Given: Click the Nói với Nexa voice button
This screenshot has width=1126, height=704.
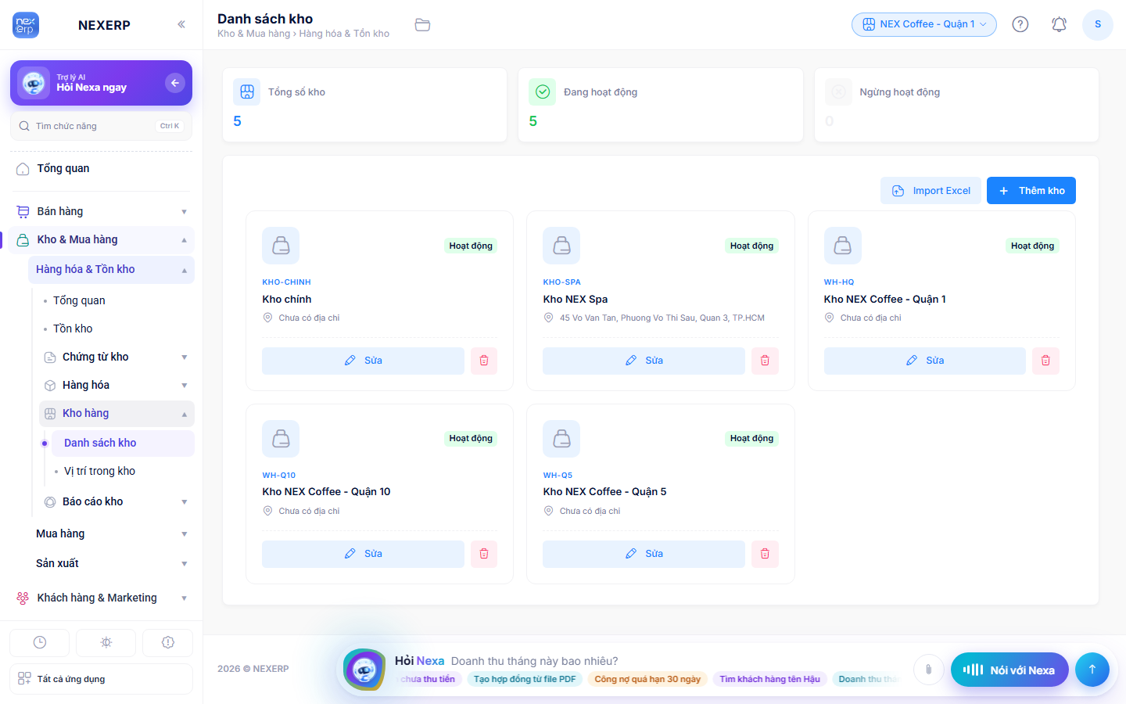Looking at the screenshot, I should tap(1009, 670).
